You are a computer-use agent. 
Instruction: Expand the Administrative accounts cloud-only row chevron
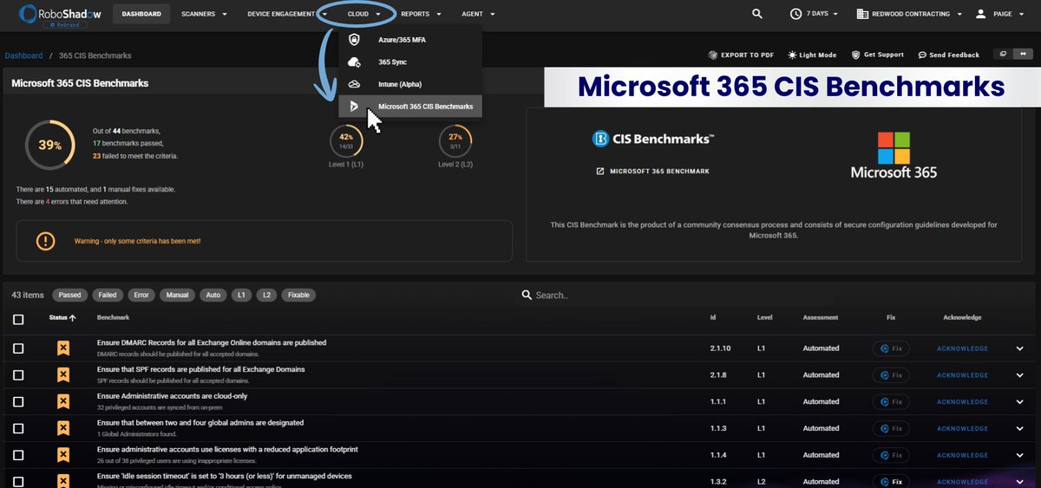coord(1020,402)
